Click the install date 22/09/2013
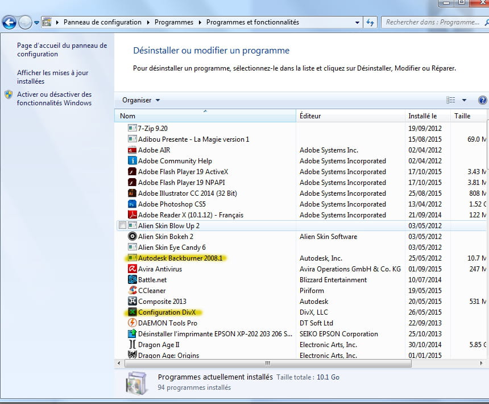Image resolution: width=489 pixels, height=404 pixels. click(x=425, y=323)
